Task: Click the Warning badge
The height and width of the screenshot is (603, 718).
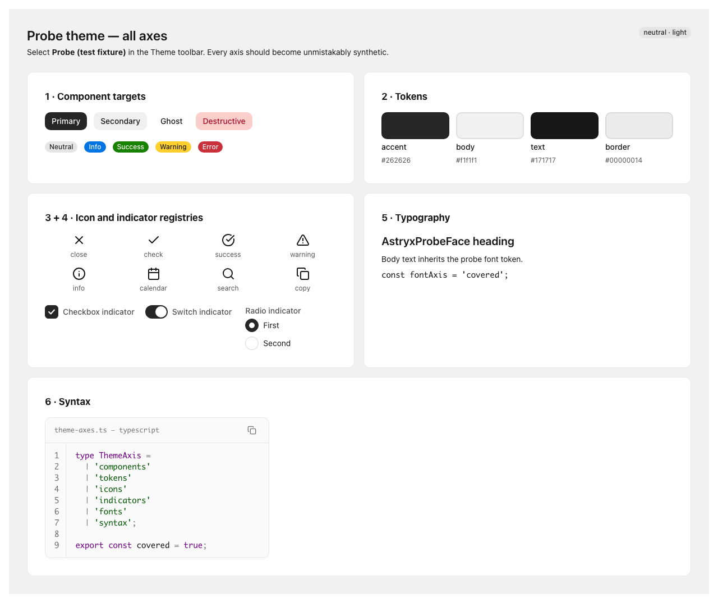Action: click(x=173, y=147)
